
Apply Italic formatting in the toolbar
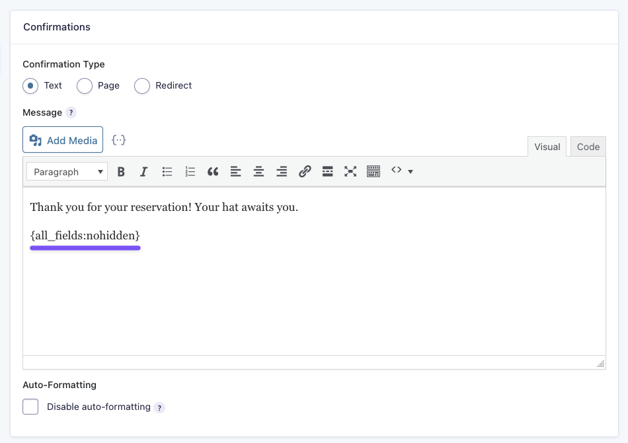point(143,172)
